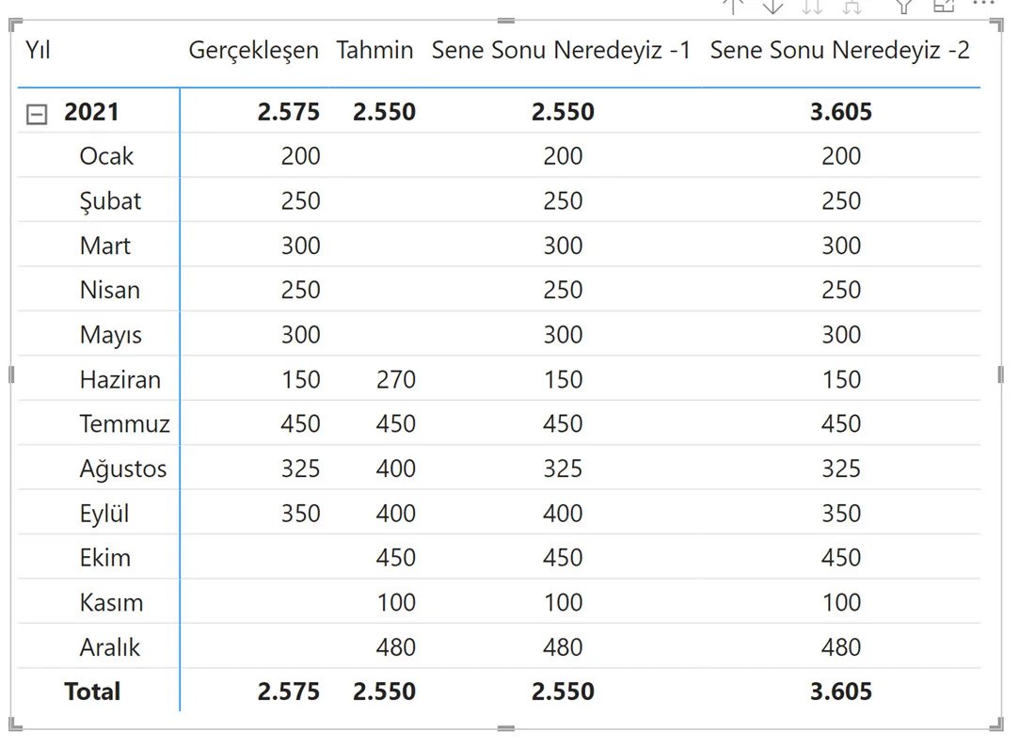Sort by Gerçekleşen column header
The height and width of the screenshot is (747, 1035).
pyautogui.click(x=253, y=51)
